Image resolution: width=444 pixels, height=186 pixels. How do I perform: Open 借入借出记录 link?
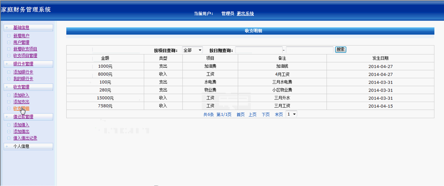point(25,138)
